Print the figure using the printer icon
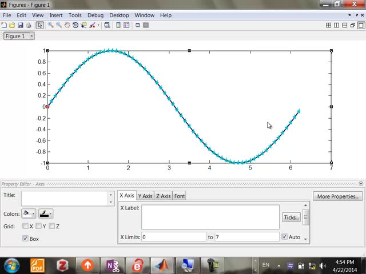366x274 pixels. pos(29,25)
